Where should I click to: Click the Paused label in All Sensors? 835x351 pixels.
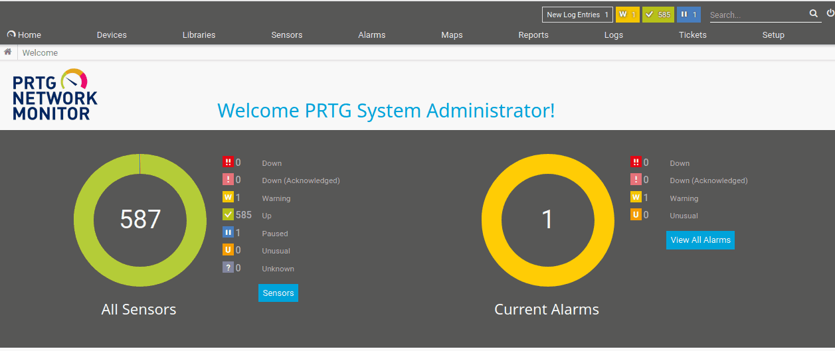pyautogui.click(x=275, y=234)
